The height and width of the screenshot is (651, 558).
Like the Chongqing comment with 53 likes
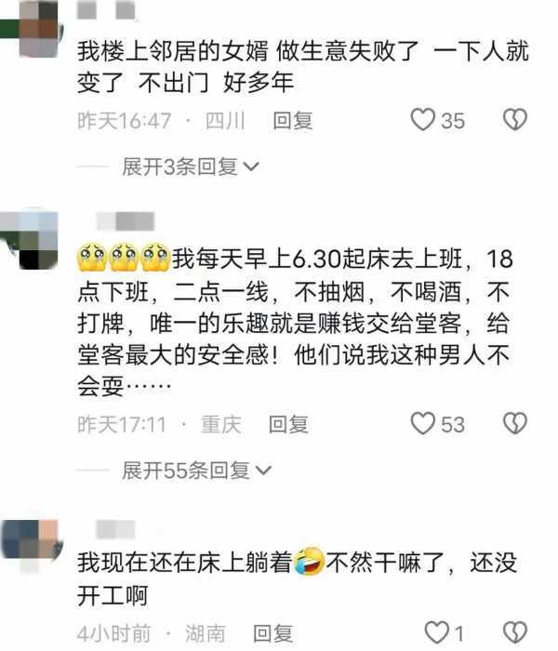click(422, 423)
